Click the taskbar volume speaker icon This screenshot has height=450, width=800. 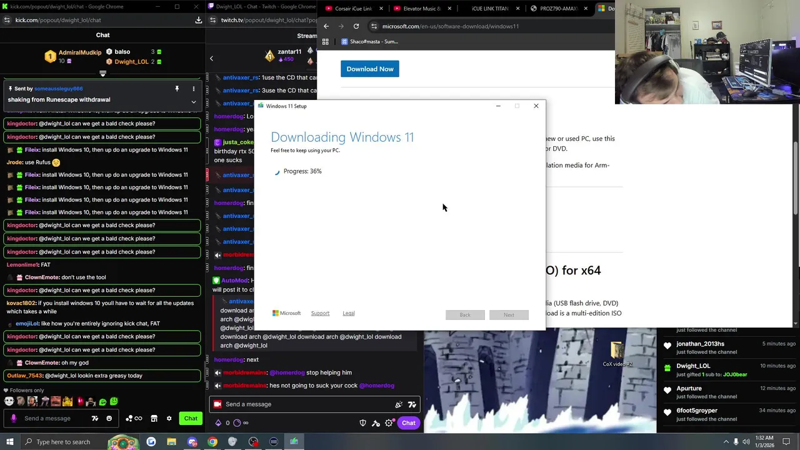coord(747,442)
